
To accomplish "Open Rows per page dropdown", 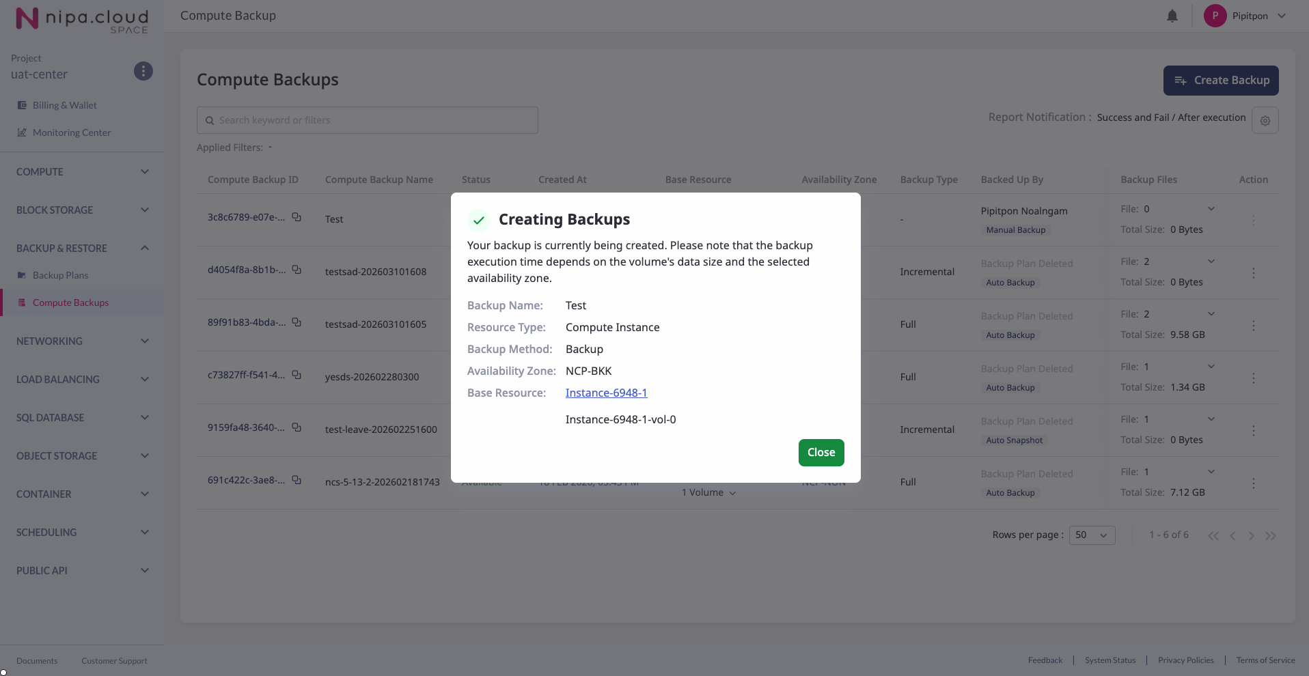I will point(1091,535).
